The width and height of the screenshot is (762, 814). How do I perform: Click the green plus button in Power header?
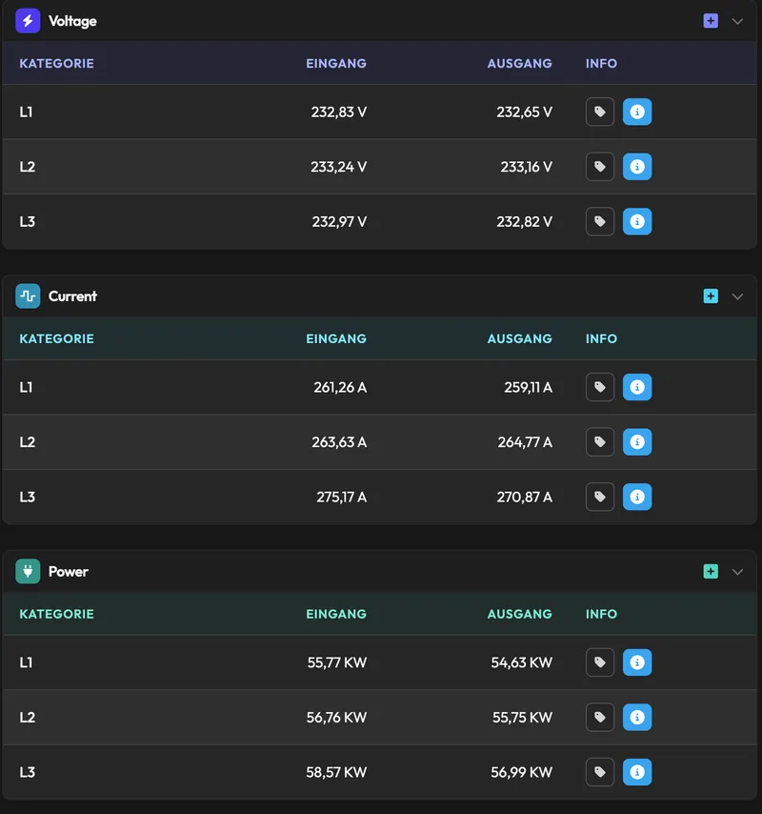(711, 571)
